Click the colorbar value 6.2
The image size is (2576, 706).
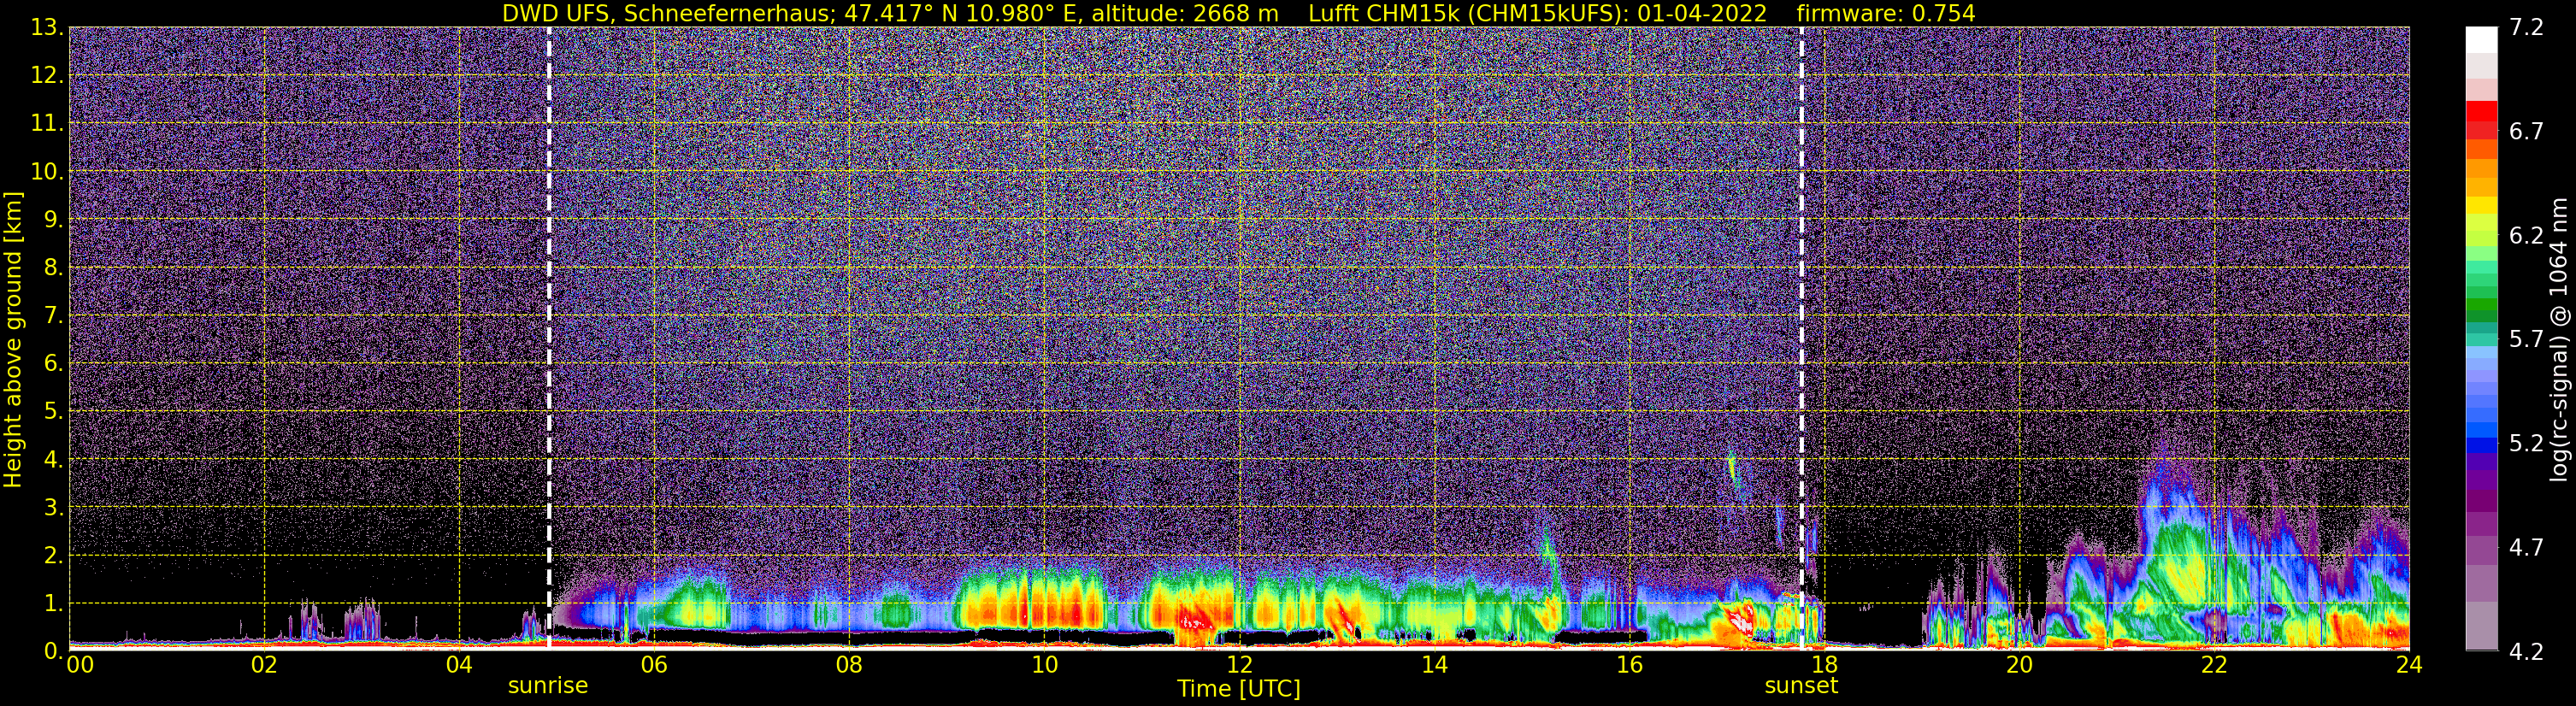point(2526,236)
